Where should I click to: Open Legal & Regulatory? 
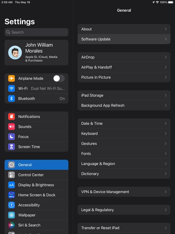click(124, 210)
